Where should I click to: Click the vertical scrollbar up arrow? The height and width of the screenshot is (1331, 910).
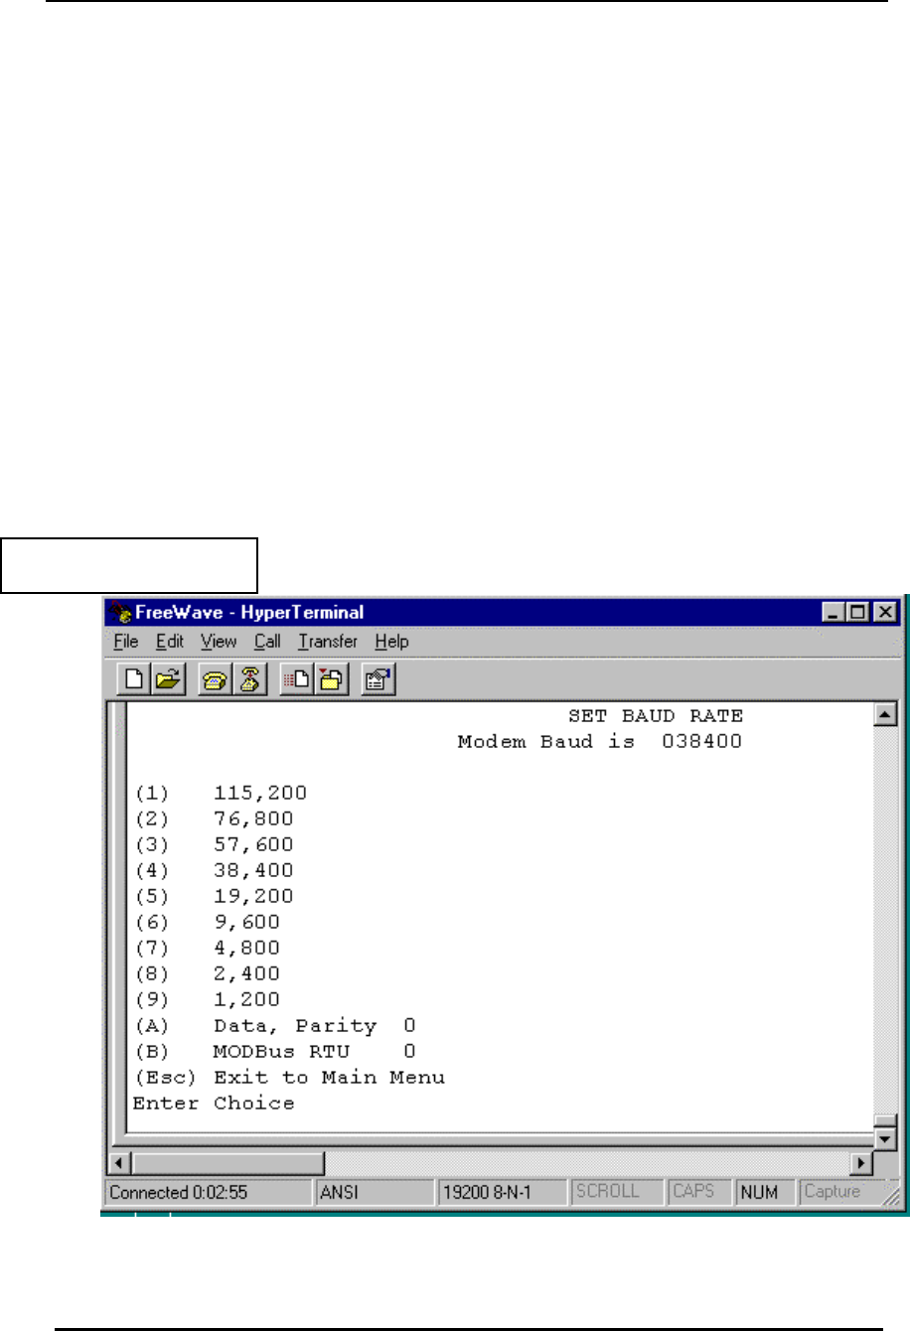coord(884,714)
